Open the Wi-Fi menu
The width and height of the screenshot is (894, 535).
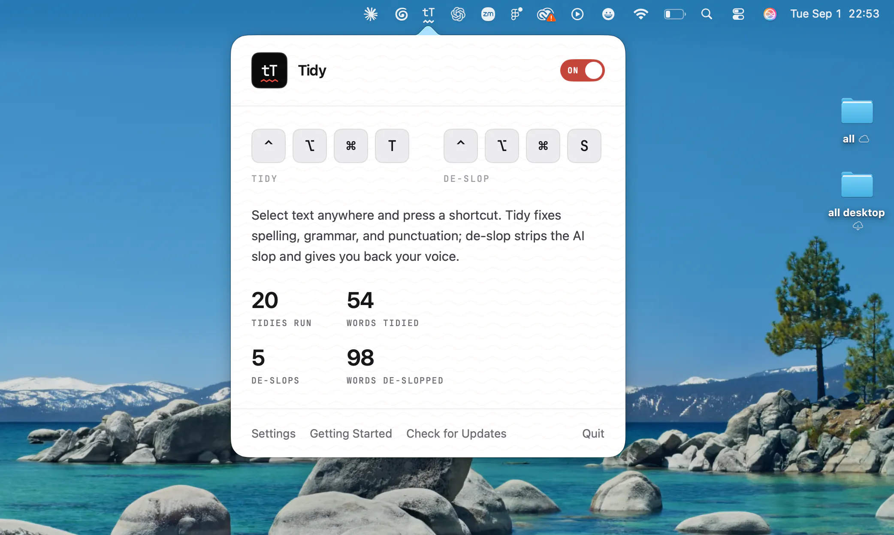click(x=641, y=14)
